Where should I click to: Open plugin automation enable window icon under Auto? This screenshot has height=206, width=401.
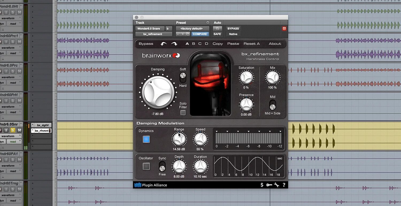[x=217, y=29]
